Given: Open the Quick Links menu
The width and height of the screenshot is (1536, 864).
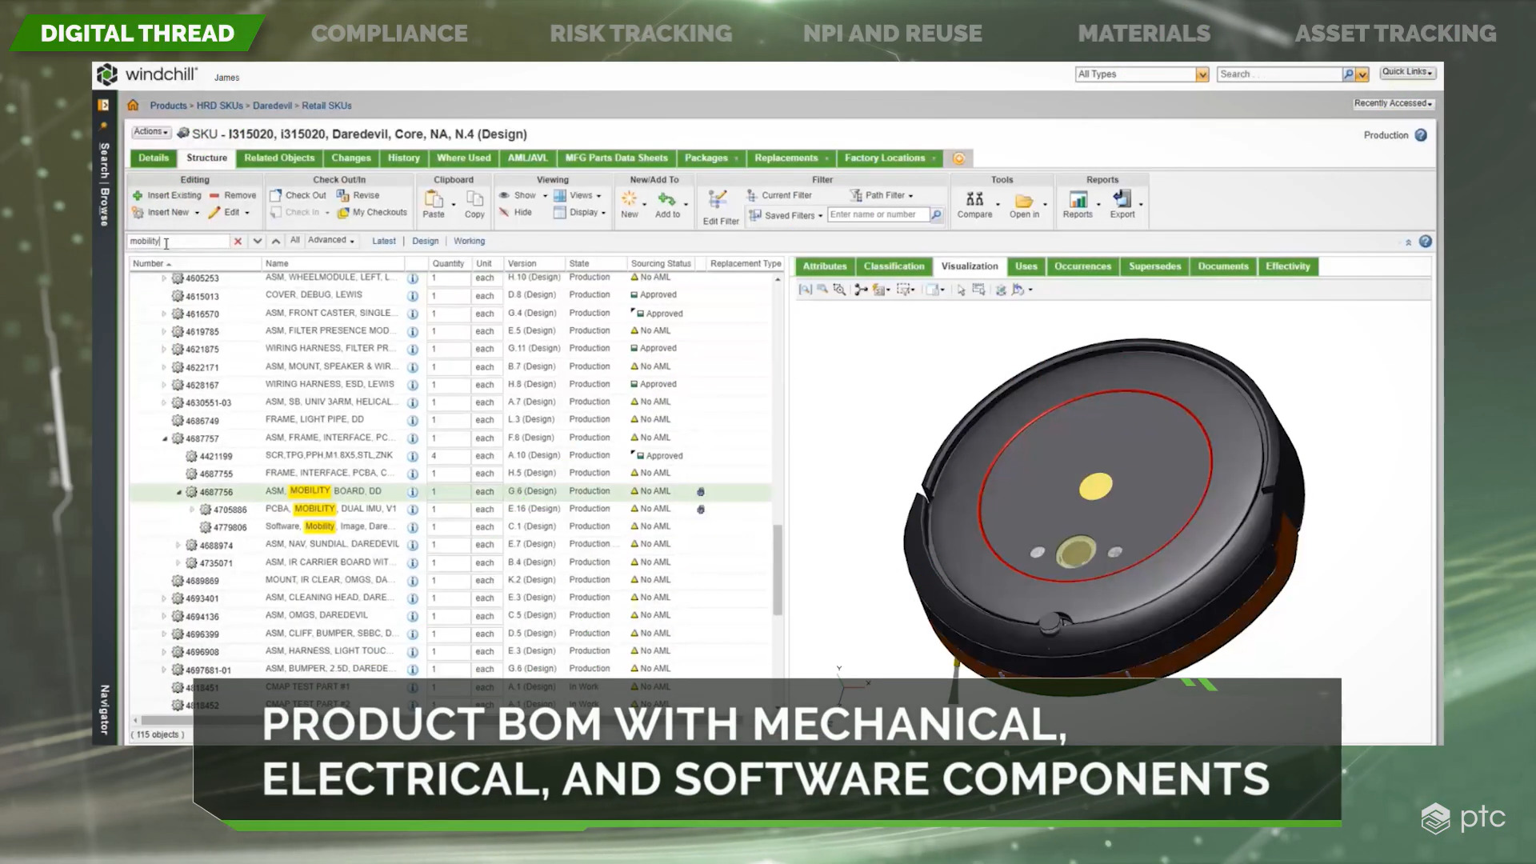Looking at the screenshot, I should click(x=1407, y=72).
